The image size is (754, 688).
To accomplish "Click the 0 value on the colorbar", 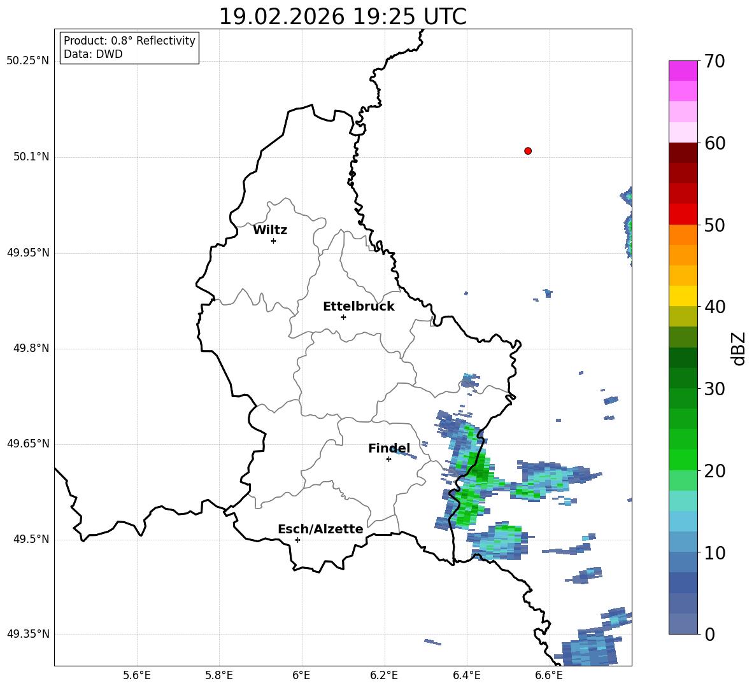I will click(709, 634).
